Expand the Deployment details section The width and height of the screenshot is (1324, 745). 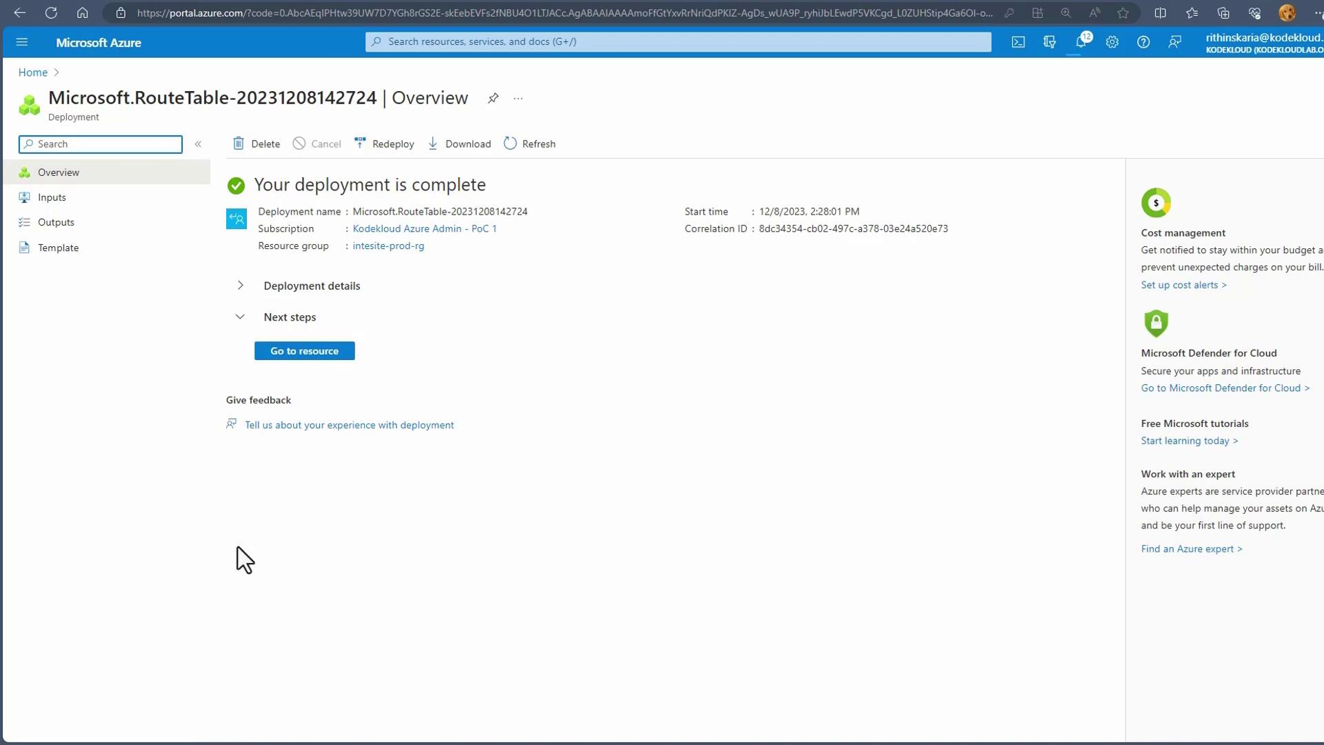tap(241, 286)
